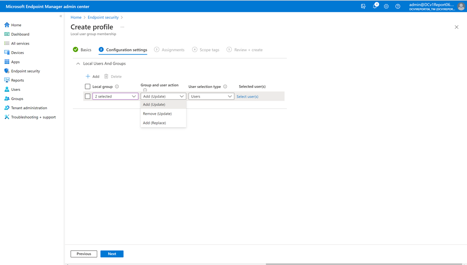Choose Add (Replace) from the list
467x265 pixels.
tap(163, 123)
